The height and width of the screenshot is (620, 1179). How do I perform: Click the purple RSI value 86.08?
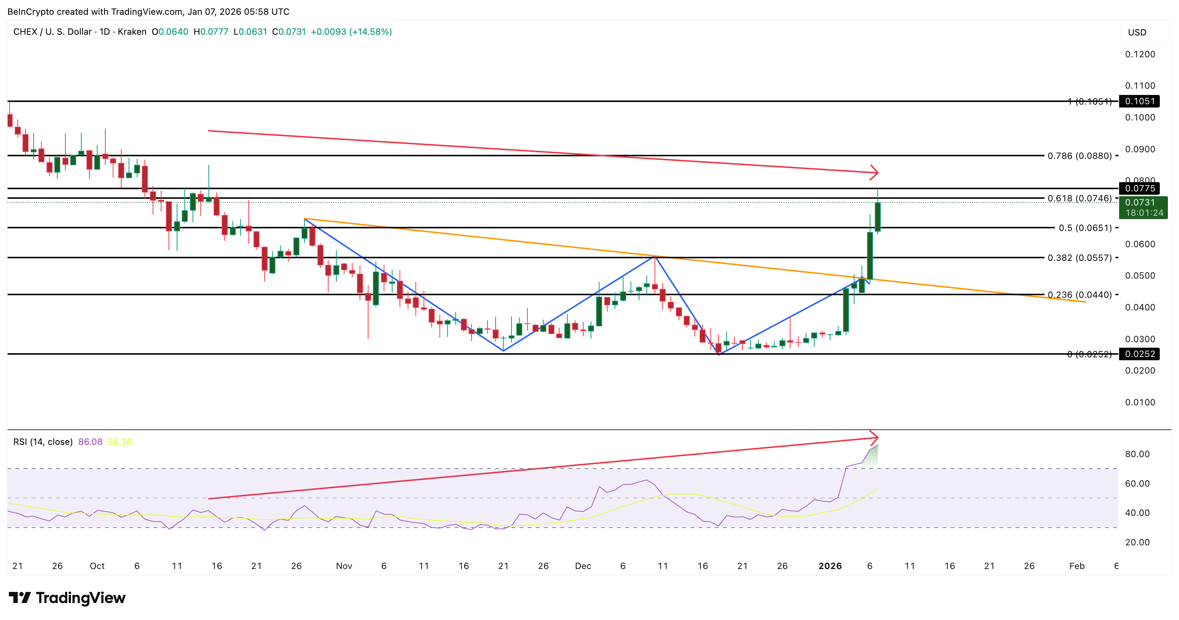91,442
